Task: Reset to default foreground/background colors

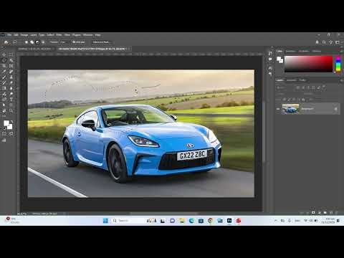Action: tap(4, 128)
